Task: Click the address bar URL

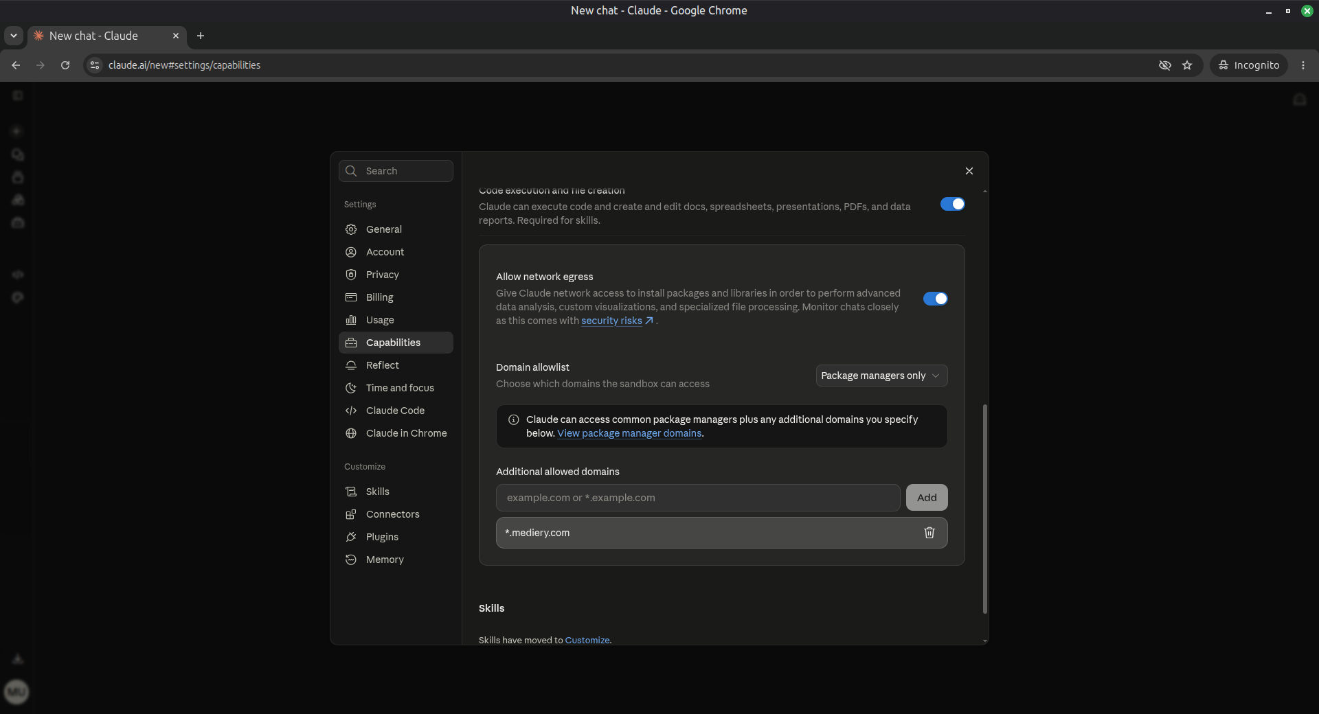Action: click(184, 65)
